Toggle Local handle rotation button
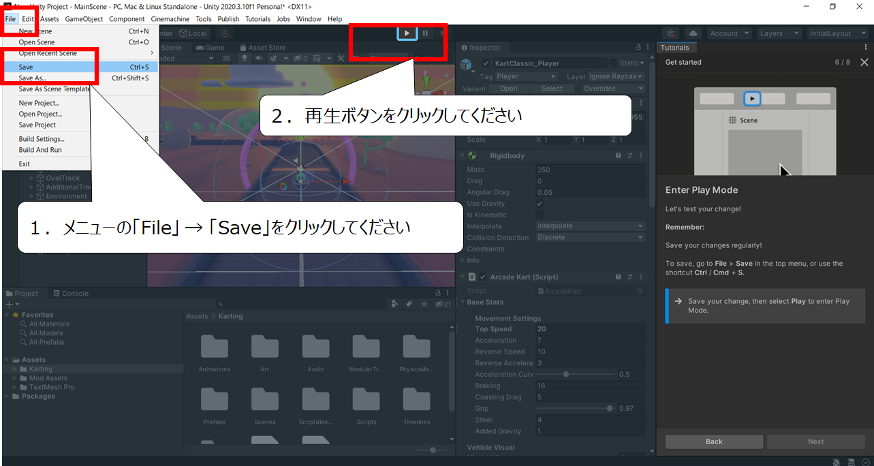 pyautogui.click(x=193, y=33)
